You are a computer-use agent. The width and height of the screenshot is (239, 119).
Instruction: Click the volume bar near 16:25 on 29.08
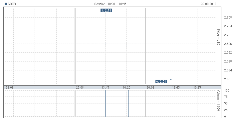pos(128,103)
